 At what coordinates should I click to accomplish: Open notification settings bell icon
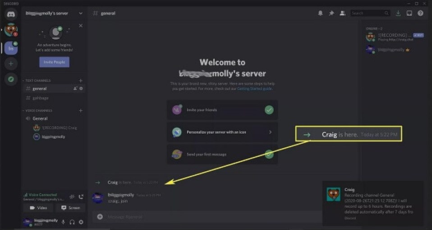pos(321,13)
